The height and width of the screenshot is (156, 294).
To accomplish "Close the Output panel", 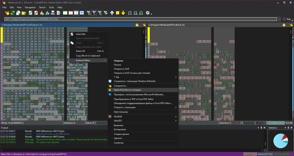I will point(264,128).
